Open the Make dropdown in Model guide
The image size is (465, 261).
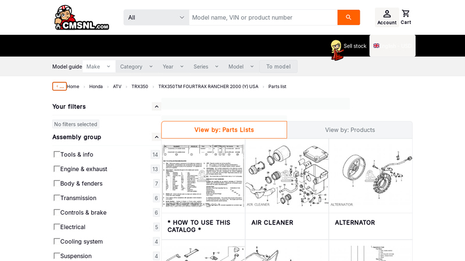tap(99, 67)
